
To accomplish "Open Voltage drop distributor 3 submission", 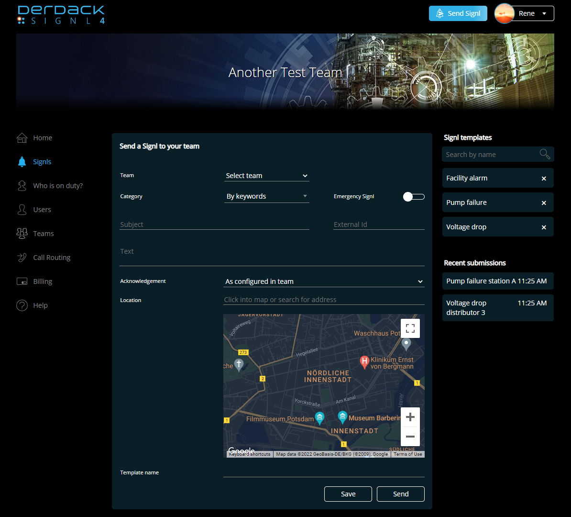I will point(498,308).
